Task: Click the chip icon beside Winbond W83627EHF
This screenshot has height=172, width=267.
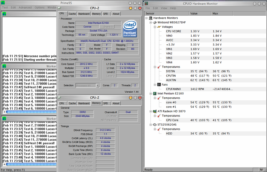Action: (155, 22)
